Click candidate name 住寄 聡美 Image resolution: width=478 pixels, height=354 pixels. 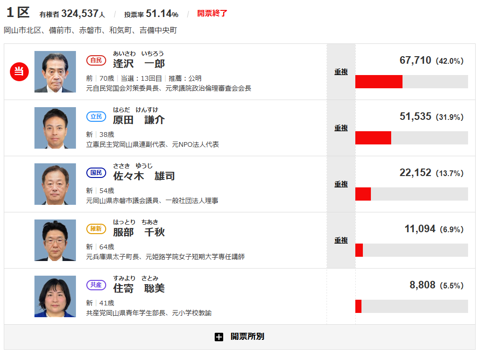point(139,288)
